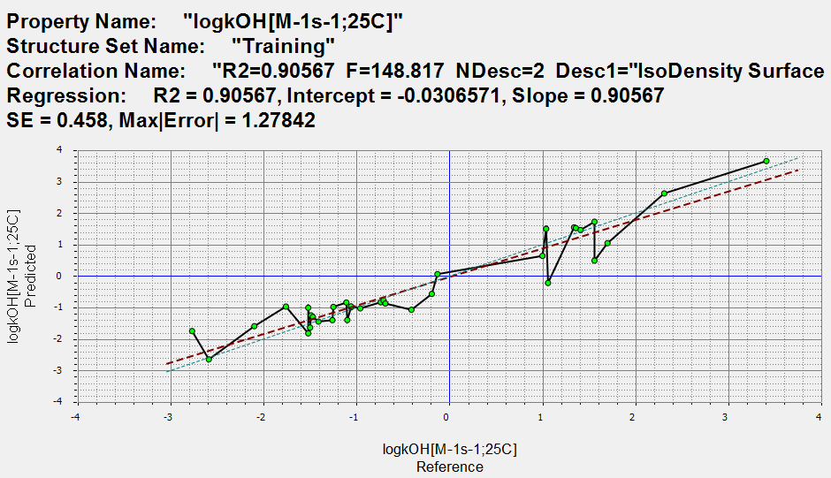The height and width of the screenshot is (478, 831).
Task: Select the Structure Set Name "Training" line
Action: [171, 46]
